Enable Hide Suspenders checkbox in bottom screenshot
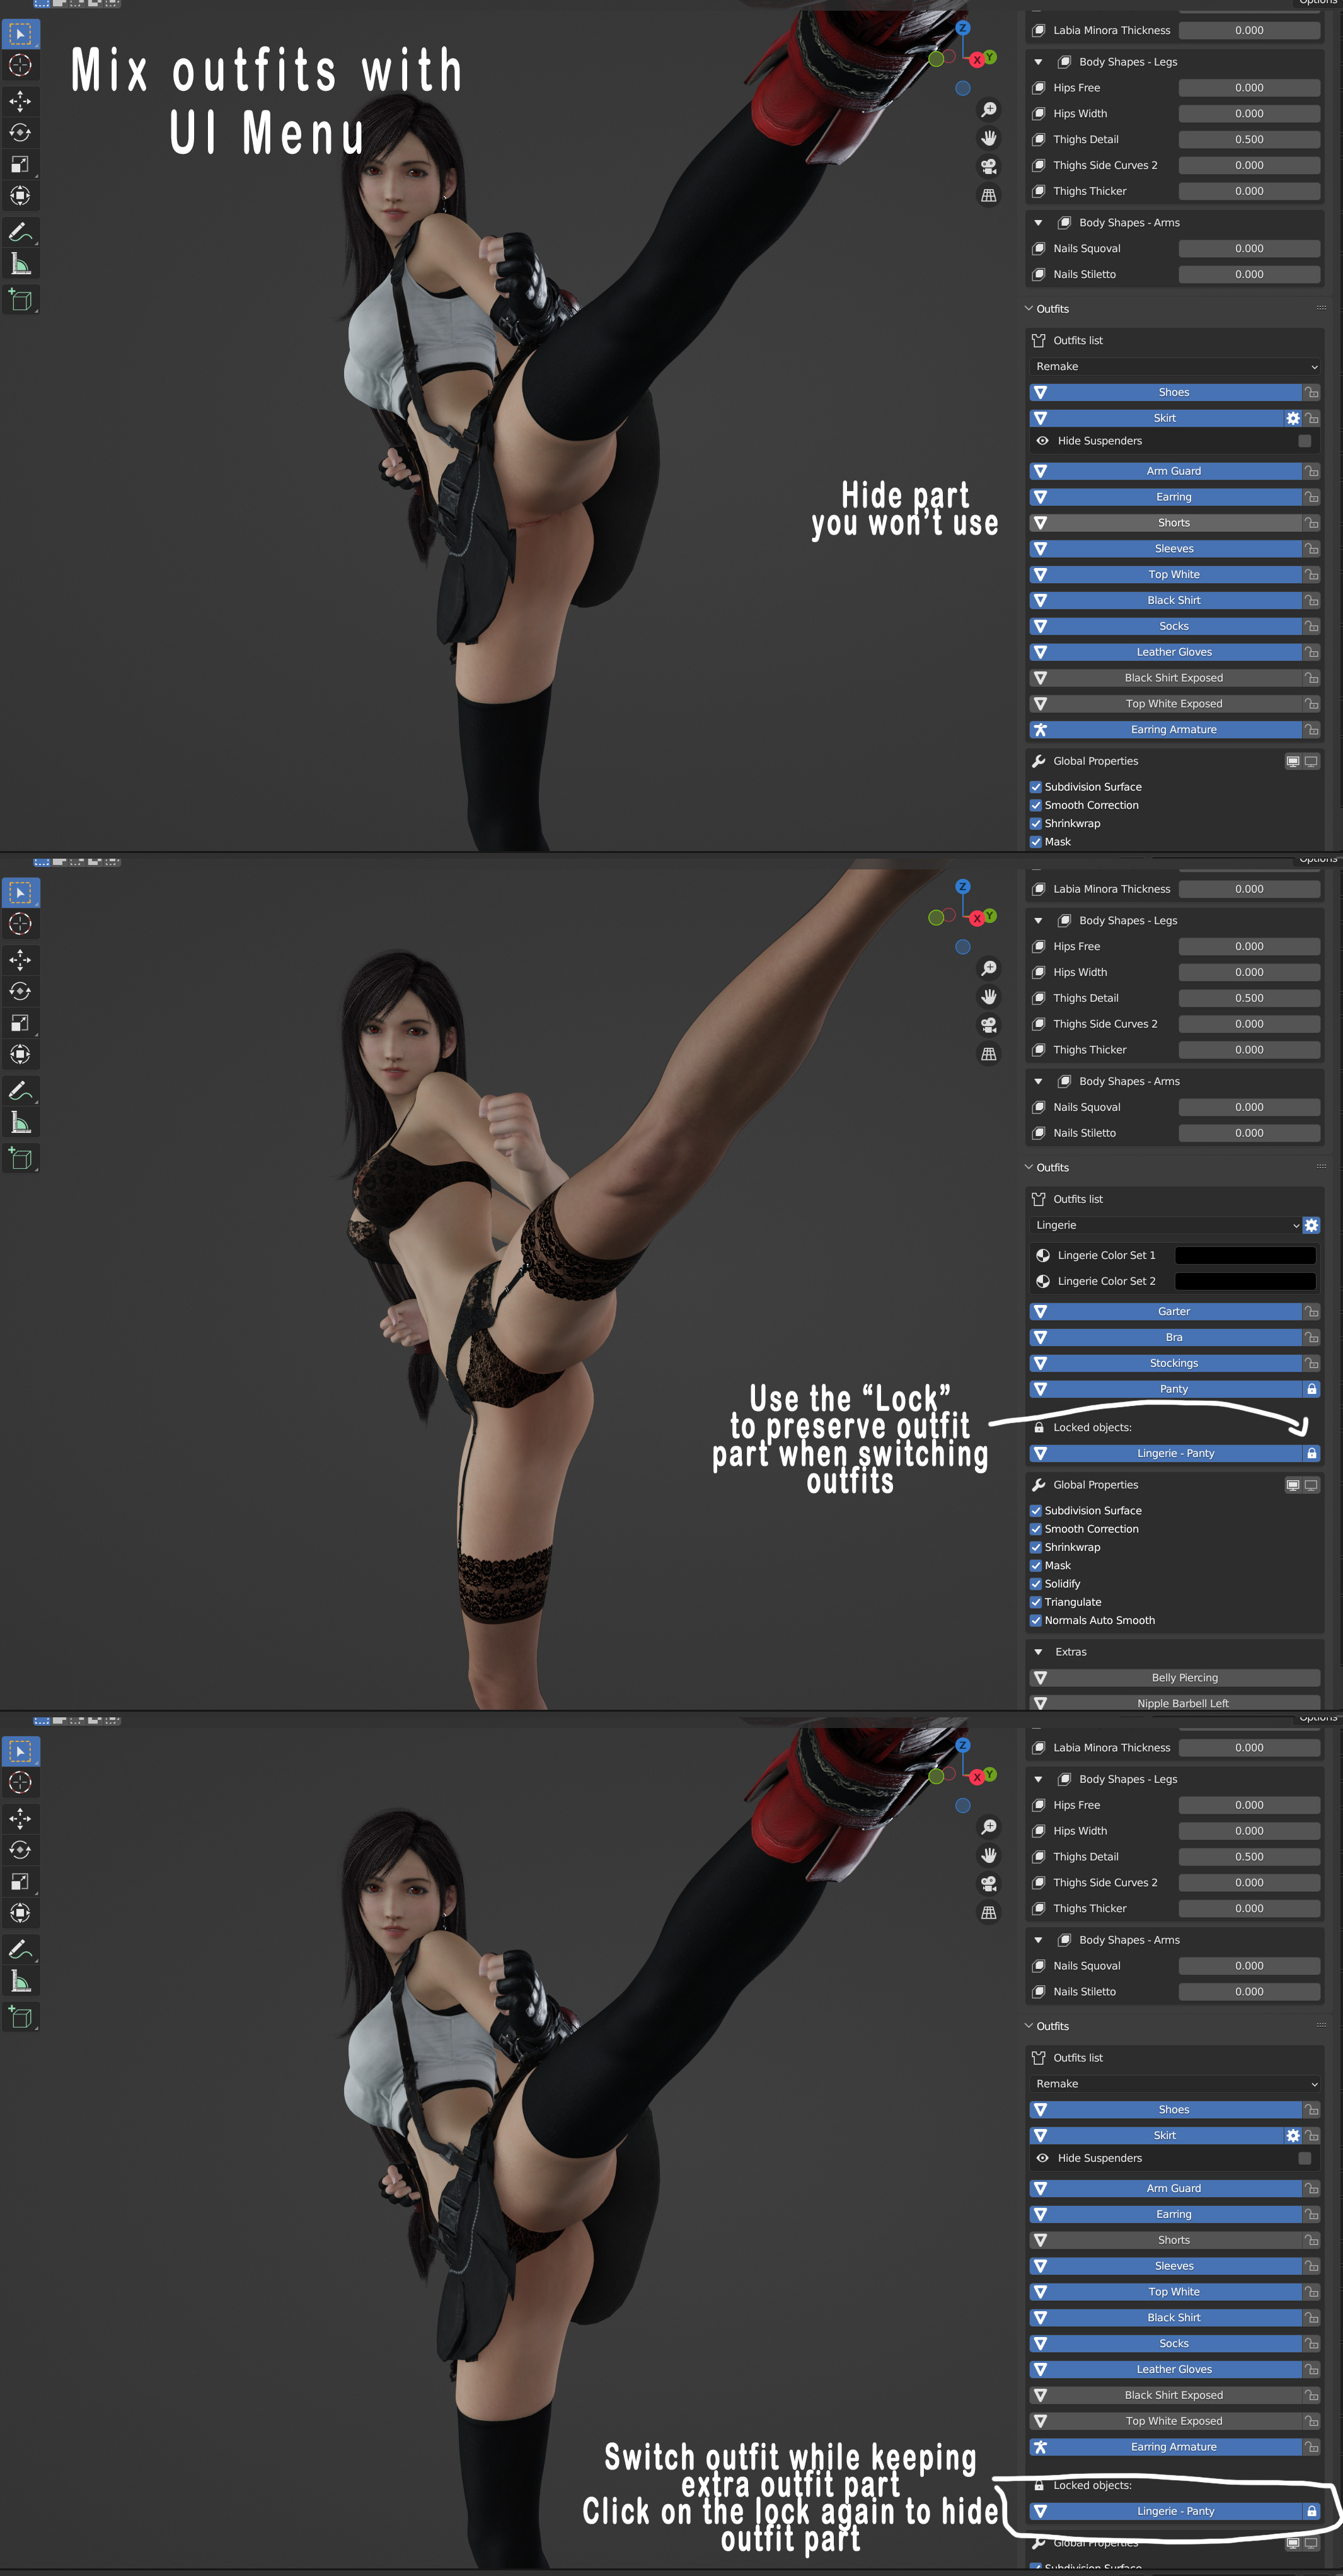This screenshot has width=1343, height=2576. 1304,2158
